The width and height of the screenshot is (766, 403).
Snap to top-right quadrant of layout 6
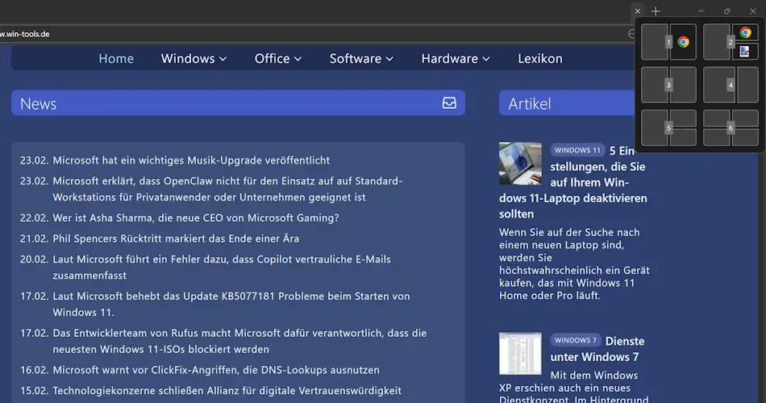[745, 118]
